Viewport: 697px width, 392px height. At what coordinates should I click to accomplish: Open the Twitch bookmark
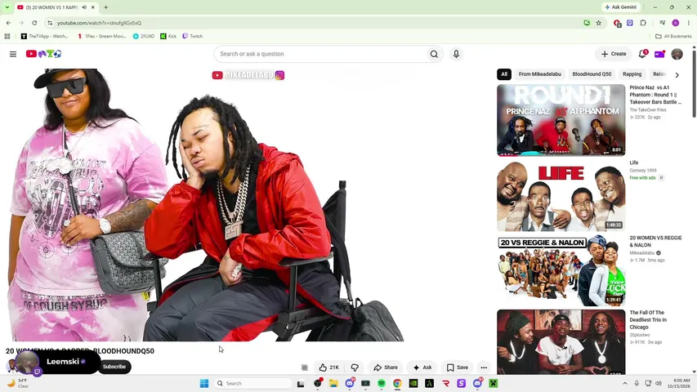(193, 36)
